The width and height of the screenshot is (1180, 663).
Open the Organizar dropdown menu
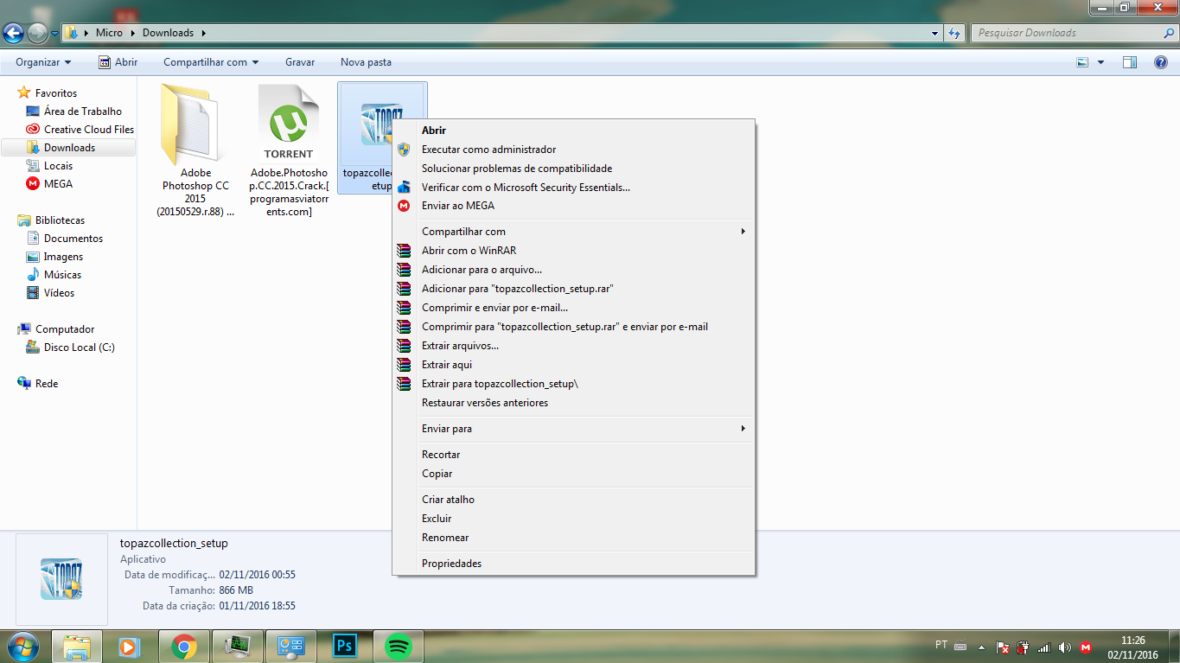[43, 62]
